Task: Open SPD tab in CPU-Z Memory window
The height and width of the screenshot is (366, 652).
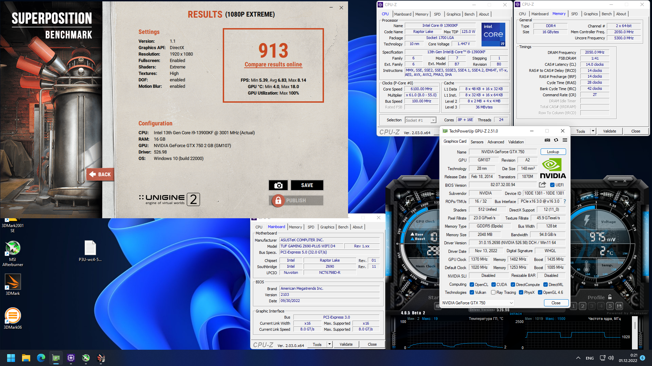Action: (x=574, y=14)
